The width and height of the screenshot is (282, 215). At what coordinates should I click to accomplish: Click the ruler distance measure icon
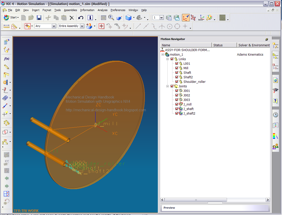click(7, 26)
